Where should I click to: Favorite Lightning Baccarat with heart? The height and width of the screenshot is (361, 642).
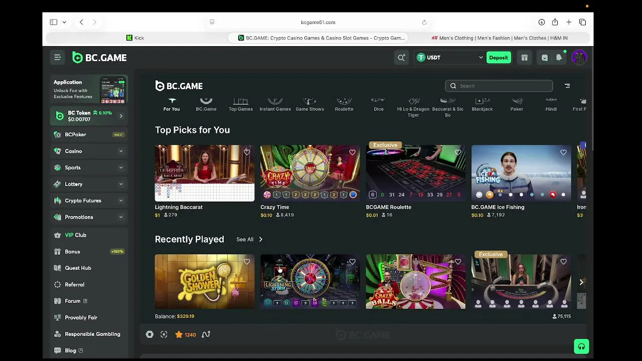pos(247,152)
